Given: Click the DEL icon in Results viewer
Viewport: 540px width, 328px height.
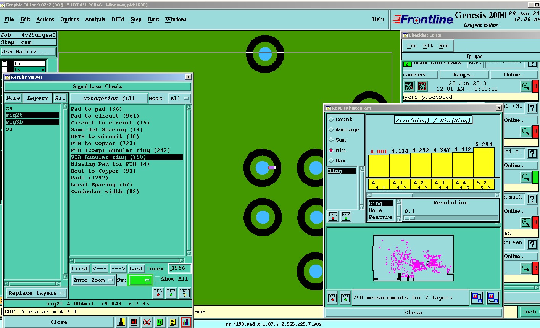Looking at the screenshot, I should coord(158,293).
